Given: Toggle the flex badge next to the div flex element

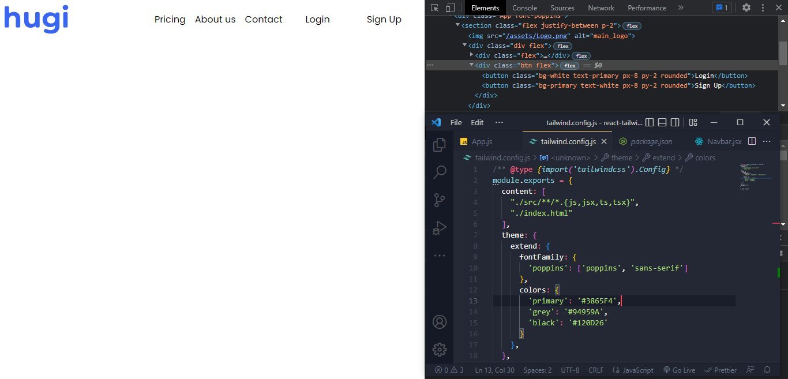Looking at the screenshot, I should pos(562,46).
